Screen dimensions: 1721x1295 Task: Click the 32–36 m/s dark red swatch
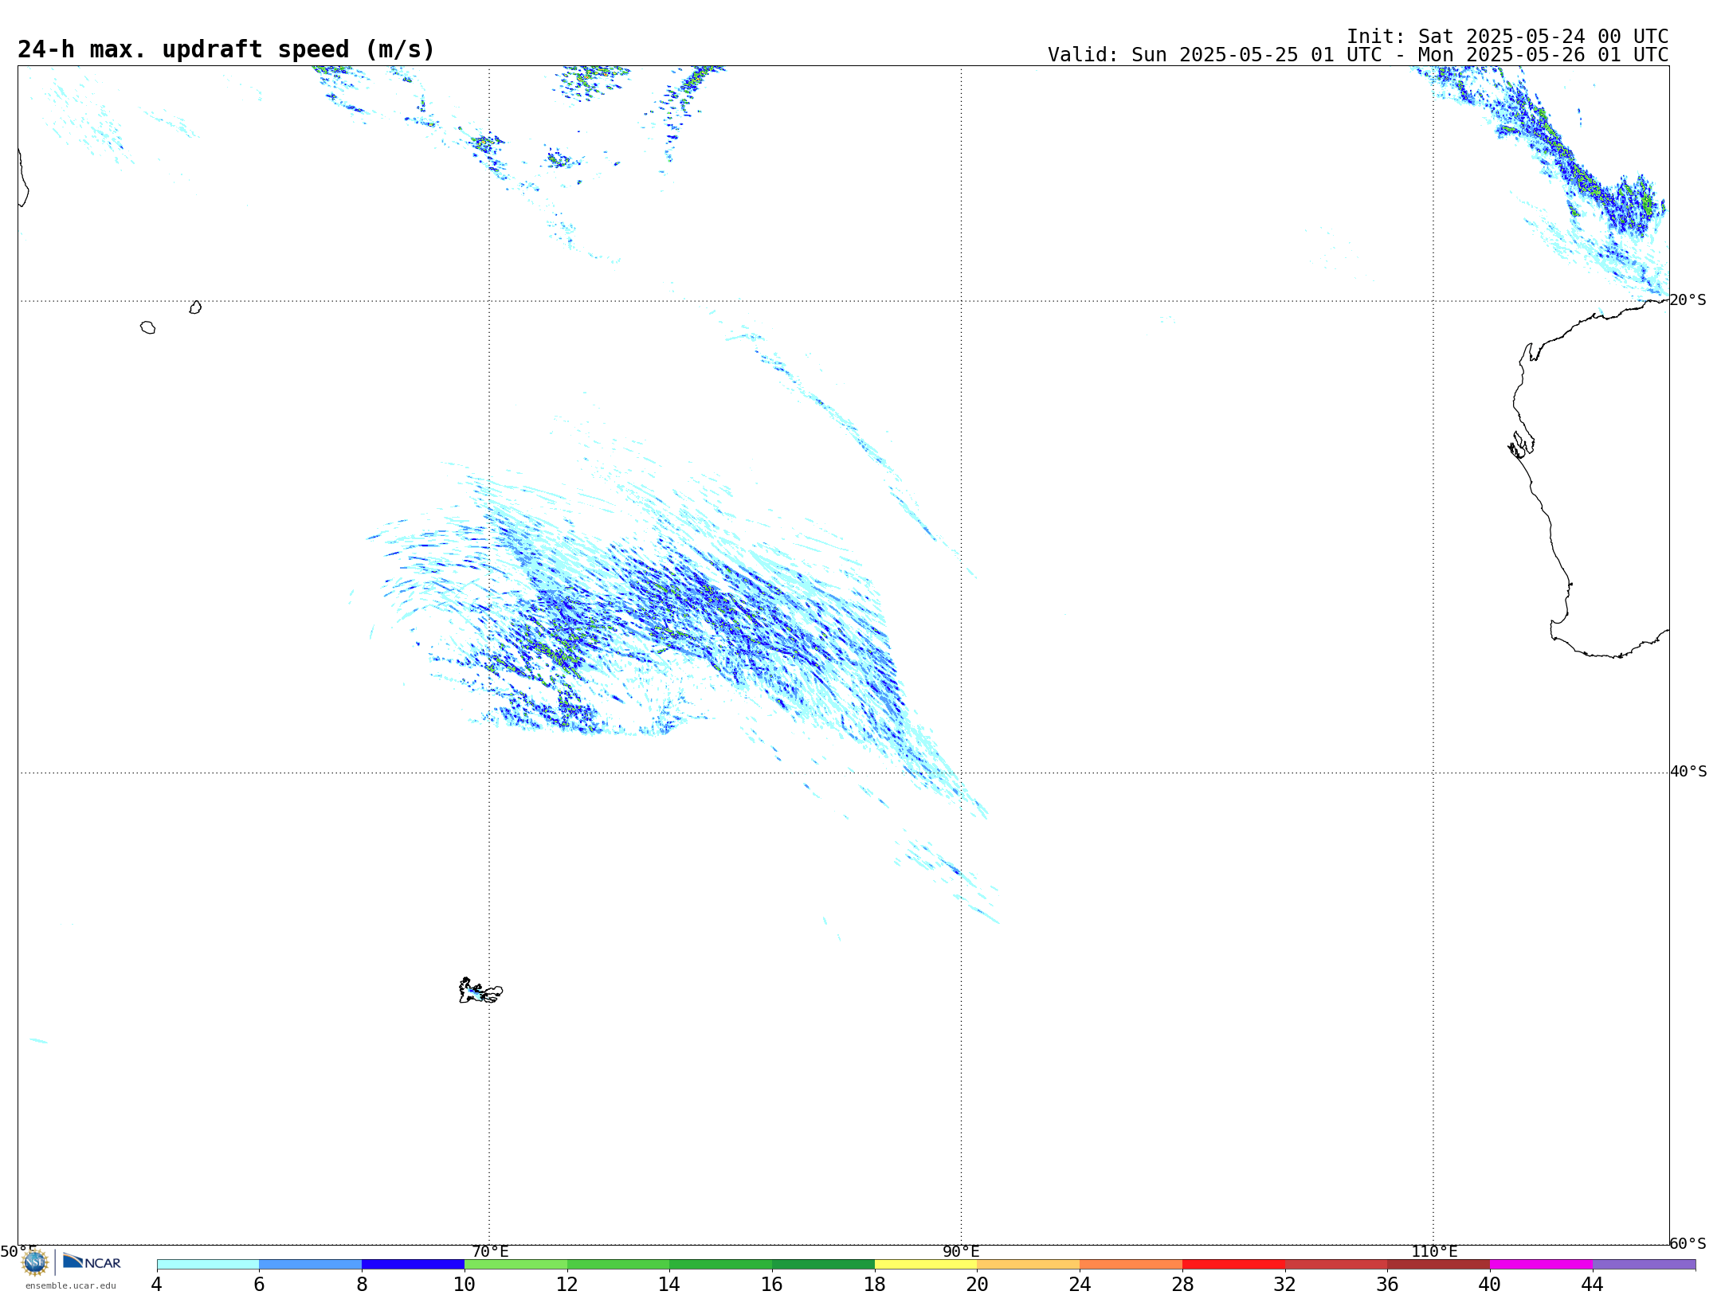tap(1336, 1264)
